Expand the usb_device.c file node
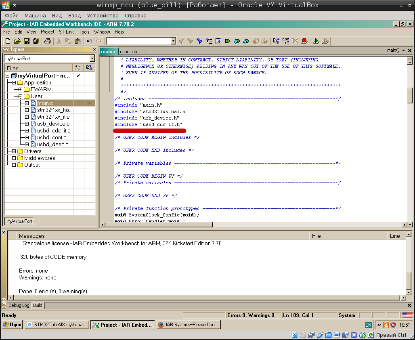Viewport: 415px width, 340px height. point(27,124)
